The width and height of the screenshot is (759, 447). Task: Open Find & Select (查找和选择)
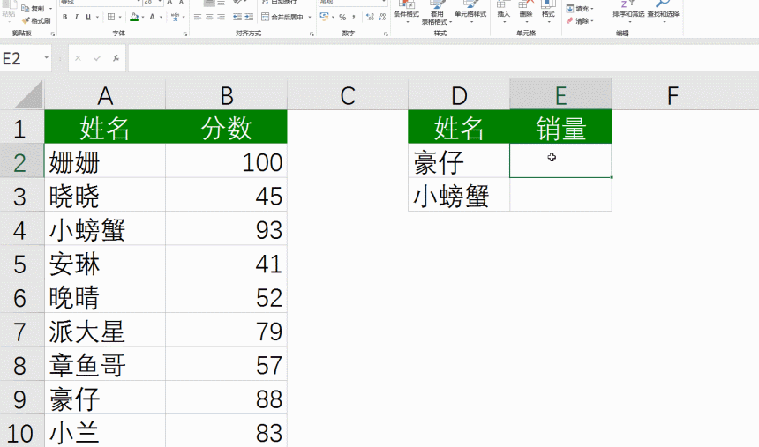click(663, 11)
